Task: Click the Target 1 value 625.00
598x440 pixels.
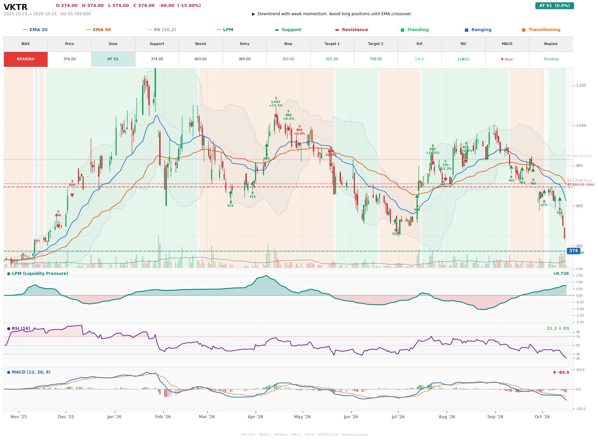Action: (332, 59)
